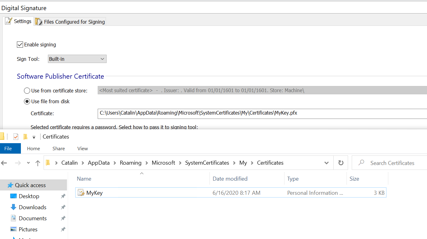Click the MyKey certificate file icon
Viewport: 427px width, 239px height.
pos(81,193)
